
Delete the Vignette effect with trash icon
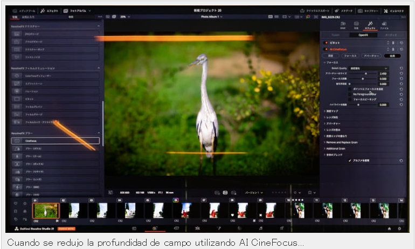click(x=393, y=43)
